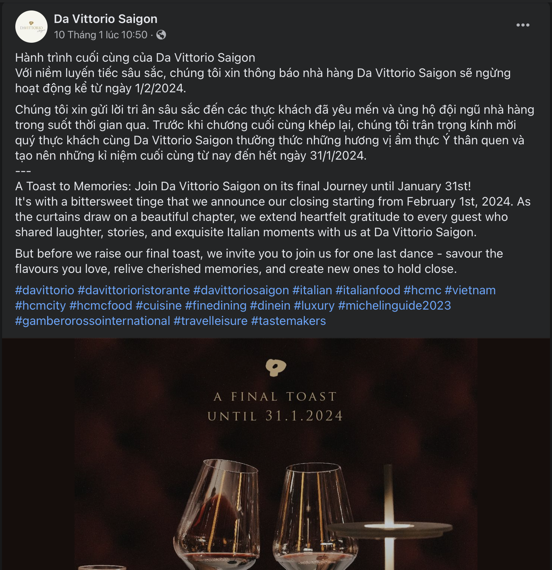552x570 pixels.
Task: Open the #finedining hashtag link
Action: point(216,306)
